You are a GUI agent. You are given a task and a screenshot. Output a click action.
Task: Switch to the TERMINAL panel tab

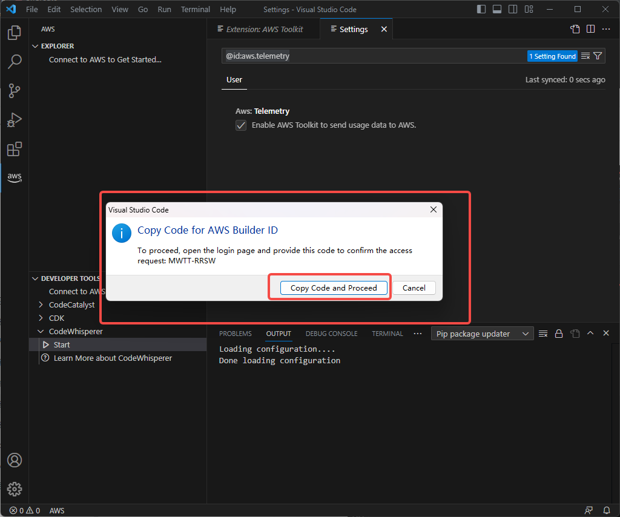coord(387,334)
